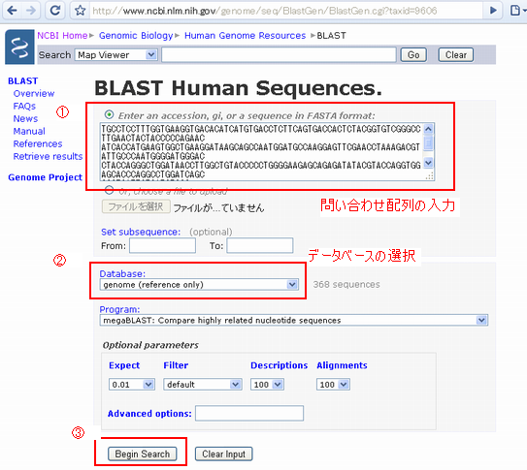Open Retrieve results sidebar link

click(48, 156)
